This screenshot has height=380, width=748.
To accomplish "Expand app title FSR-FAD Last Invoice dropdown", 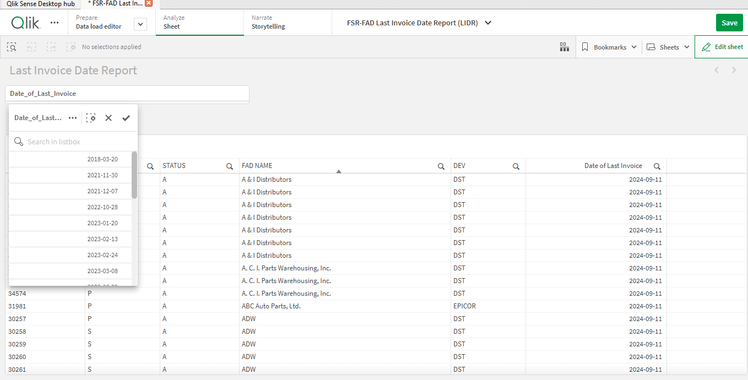I will pos(487,23).
